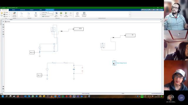The image size is (188, 105).
Task: Expand the Review Results gallery arrow
Action: [x=130, y=15]
